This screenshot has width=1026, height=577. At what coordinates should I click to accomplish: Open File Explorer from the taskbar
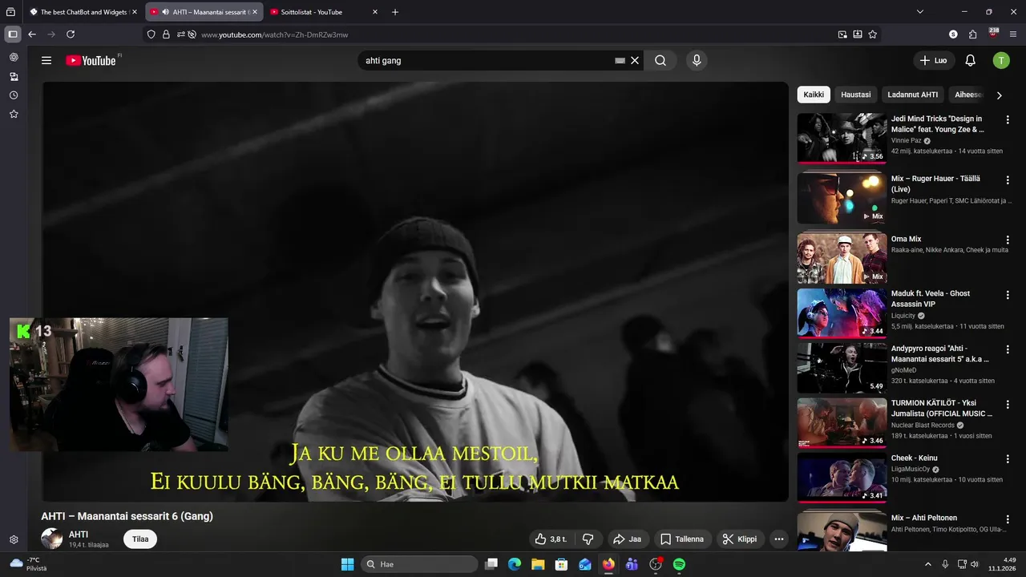538,564
